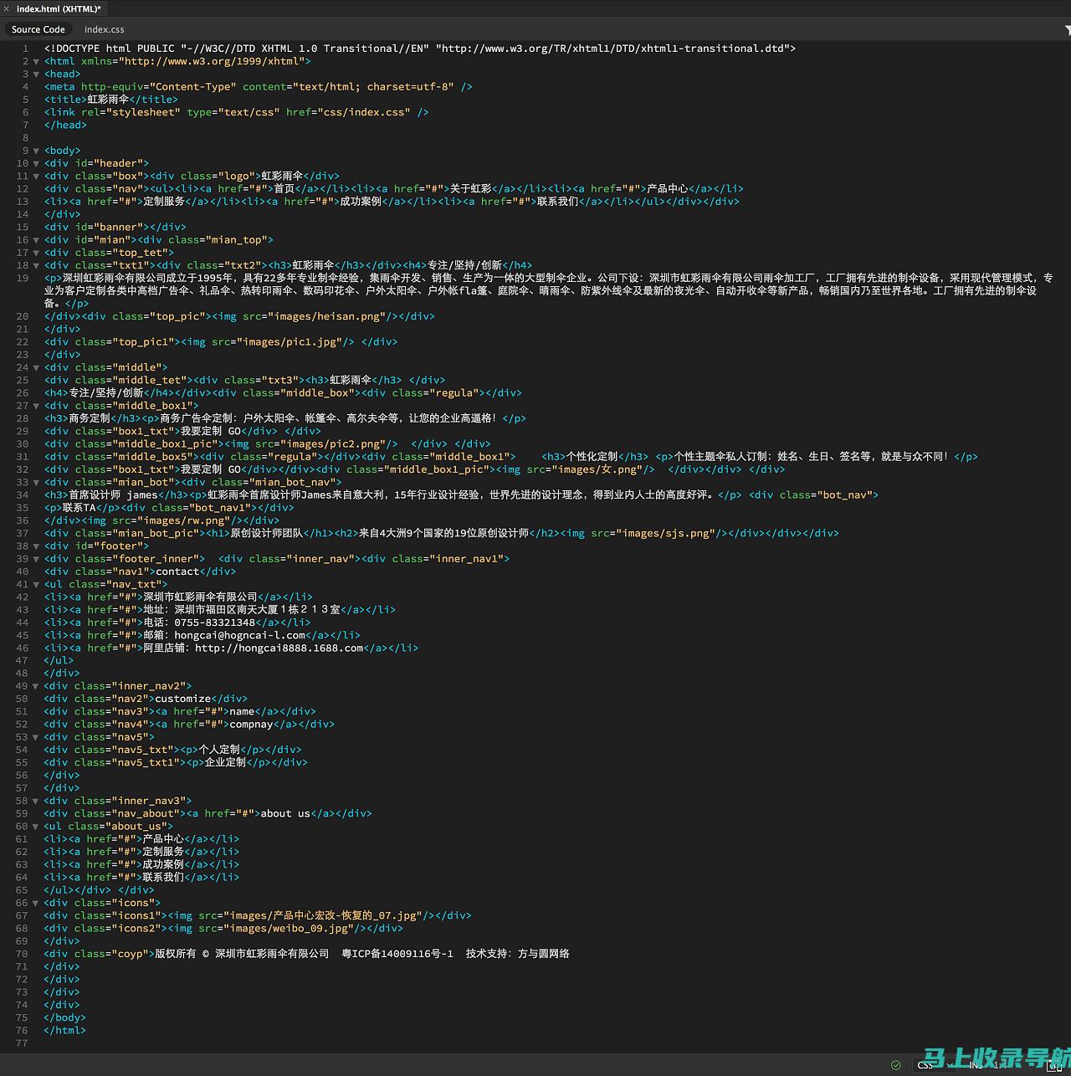Click the email hongcai@hogncai-l.com
The image size is (1071, 1076).
click(240, 635)
